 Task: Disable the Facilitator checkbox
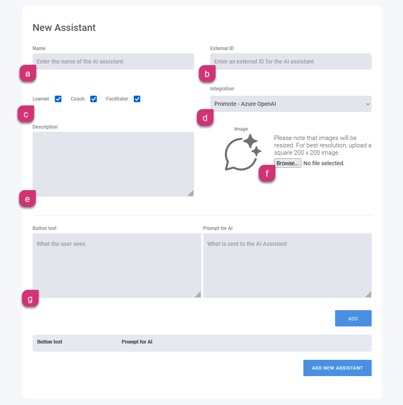pos(137,99)
